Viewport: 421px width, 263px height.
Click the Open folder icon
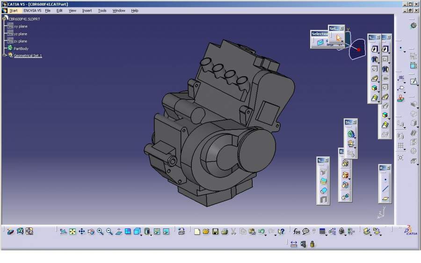(206, 231)
